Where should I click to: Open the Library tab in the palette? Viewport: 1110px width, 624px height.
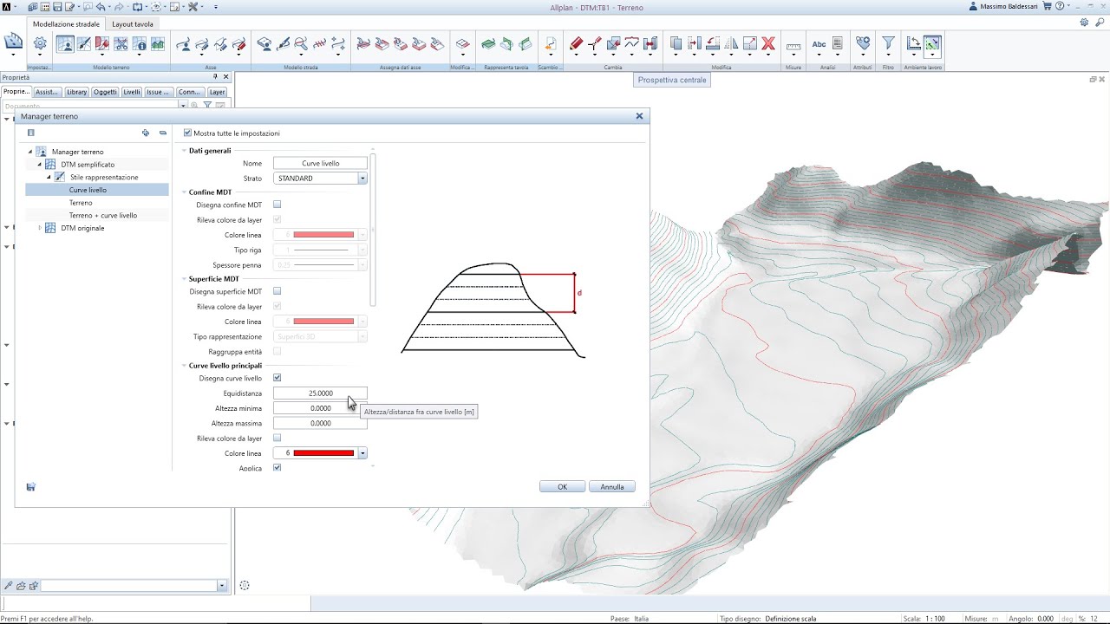pos(76,92)
